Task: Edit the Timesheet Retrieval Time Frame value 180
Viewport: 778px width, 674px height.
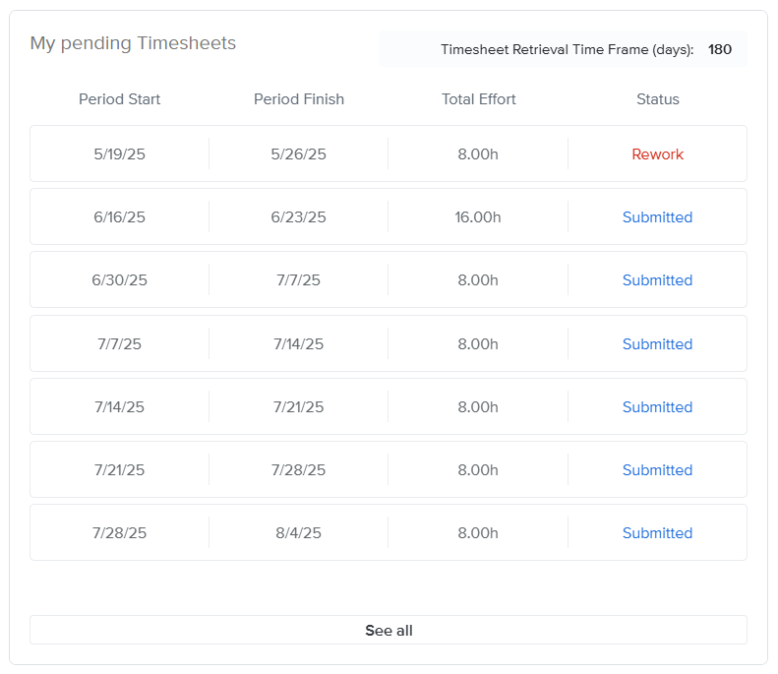Action: pyautogui.click(x=719, y=49)
